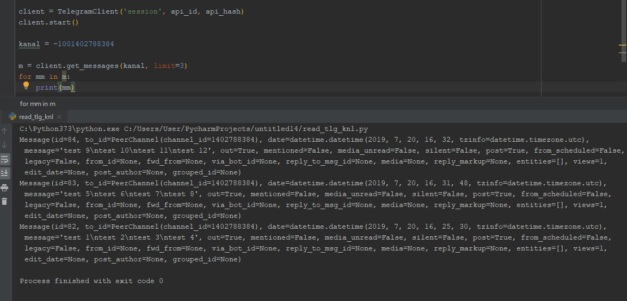Click the Message(id=83 output line
627x301 pixels.
click(x=313, y=183)
